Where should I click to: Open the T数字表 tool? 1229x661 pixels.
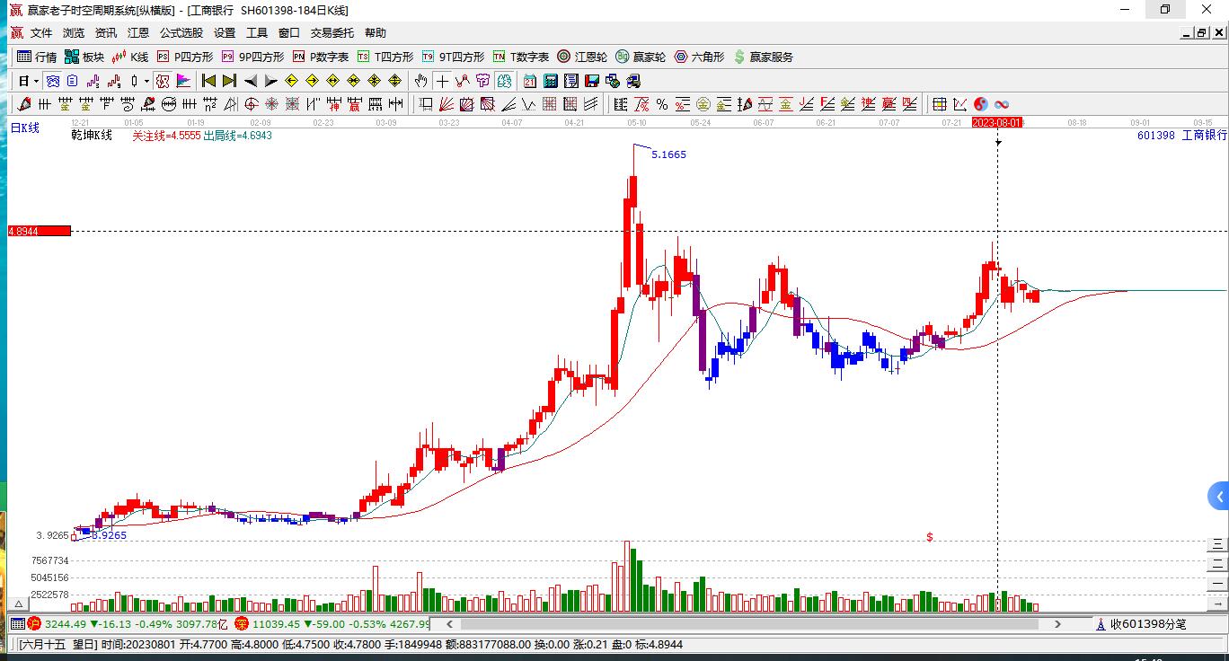521,57
